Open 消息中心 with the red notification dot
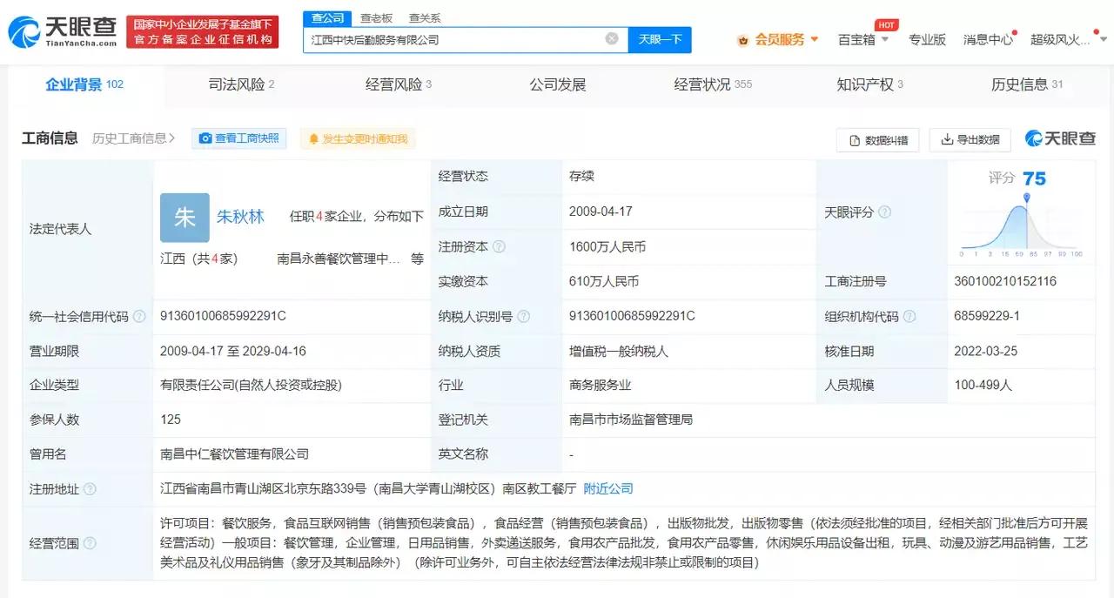This screenshot has width=1114, height=598. tap(987, 40)
